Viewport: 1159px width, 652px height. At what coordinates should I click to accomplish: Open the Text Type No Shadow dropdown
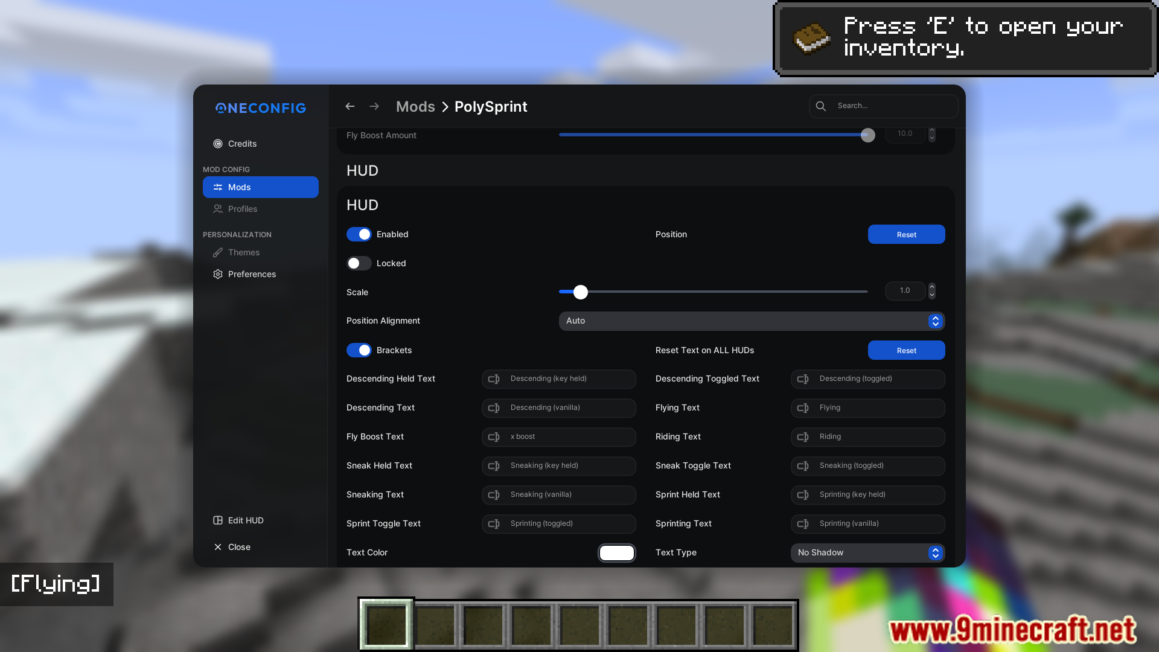coord(867,553)
